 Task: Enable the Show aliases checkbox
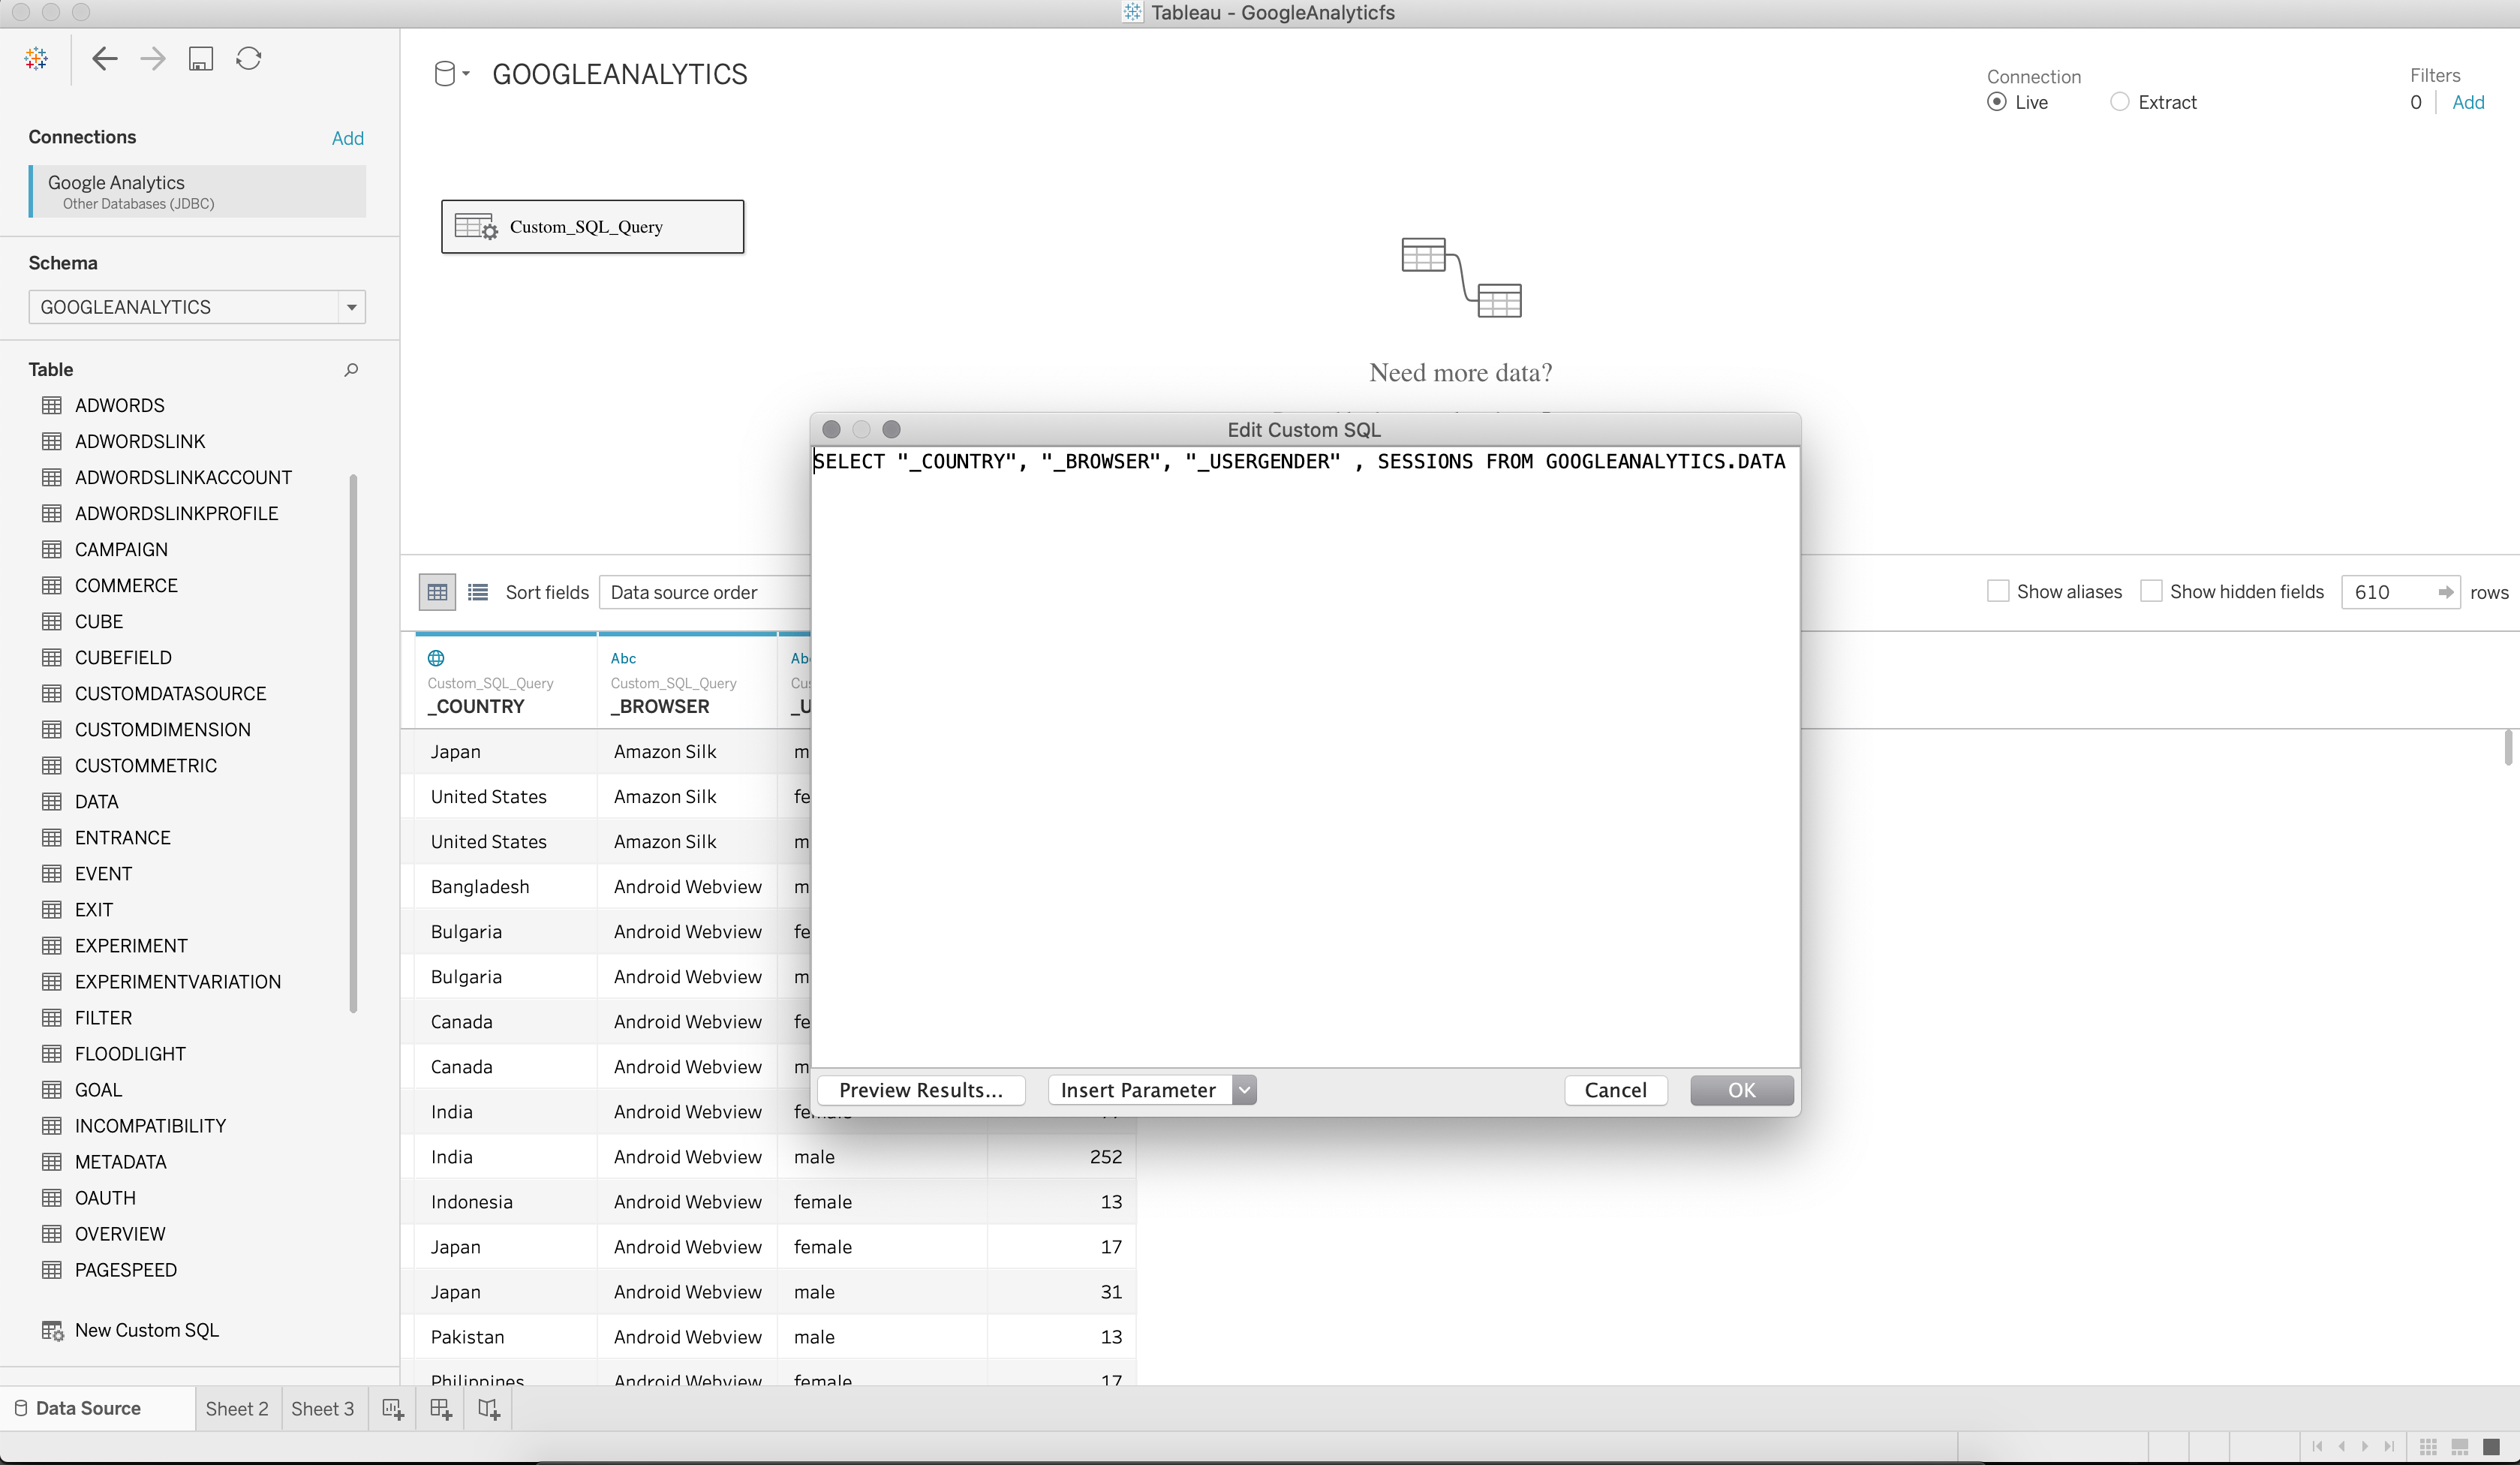pos(1998,591)
